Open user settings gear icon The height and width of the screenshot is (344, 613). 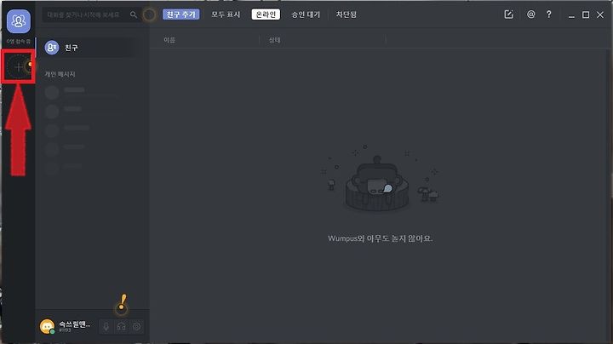[136, 326]
